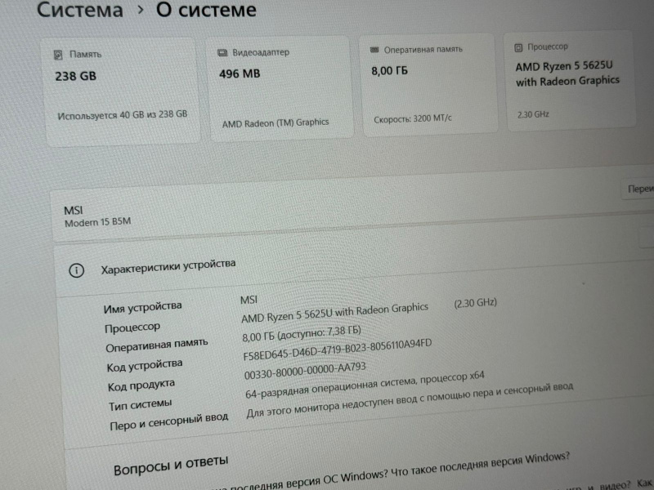Image resolution: width=654 pixels, height=490 pixels.
Task: Select the Код продукта value
Action: coord(305,371)
